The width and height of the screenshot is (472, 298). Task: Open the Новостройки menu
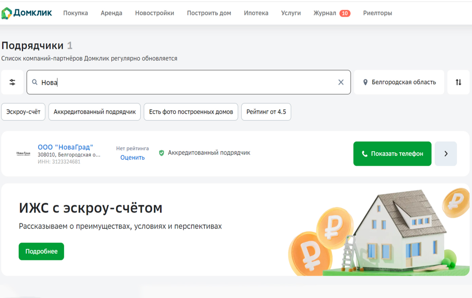point(155,13)
